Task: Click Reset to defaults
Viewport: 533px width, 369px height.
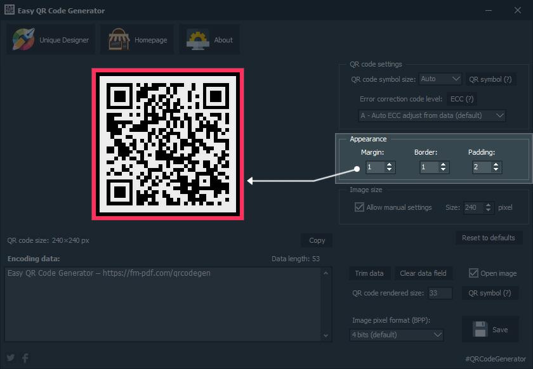Action: point(489,238)
